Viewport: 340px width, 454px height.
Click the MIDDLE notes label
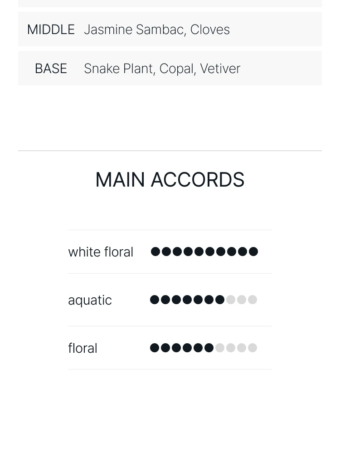(x=51, y=30)
